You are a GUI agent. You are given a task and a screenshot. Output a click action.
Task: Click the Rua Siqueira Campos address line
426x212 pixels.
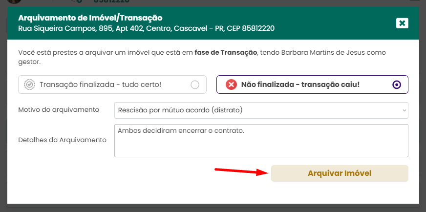[146, 28]
